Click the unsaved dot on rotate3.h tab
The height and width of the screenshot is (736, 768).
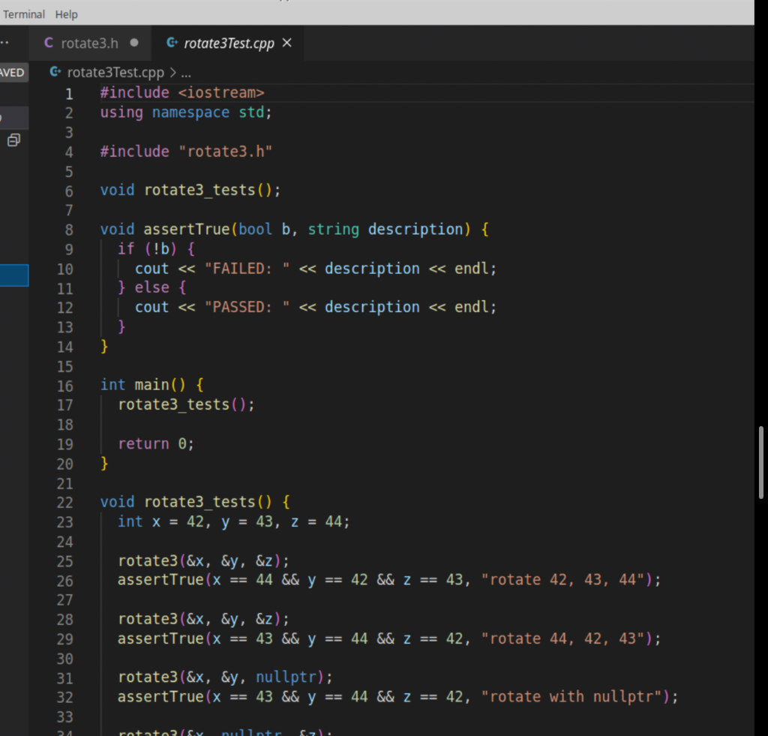[134, 44]
